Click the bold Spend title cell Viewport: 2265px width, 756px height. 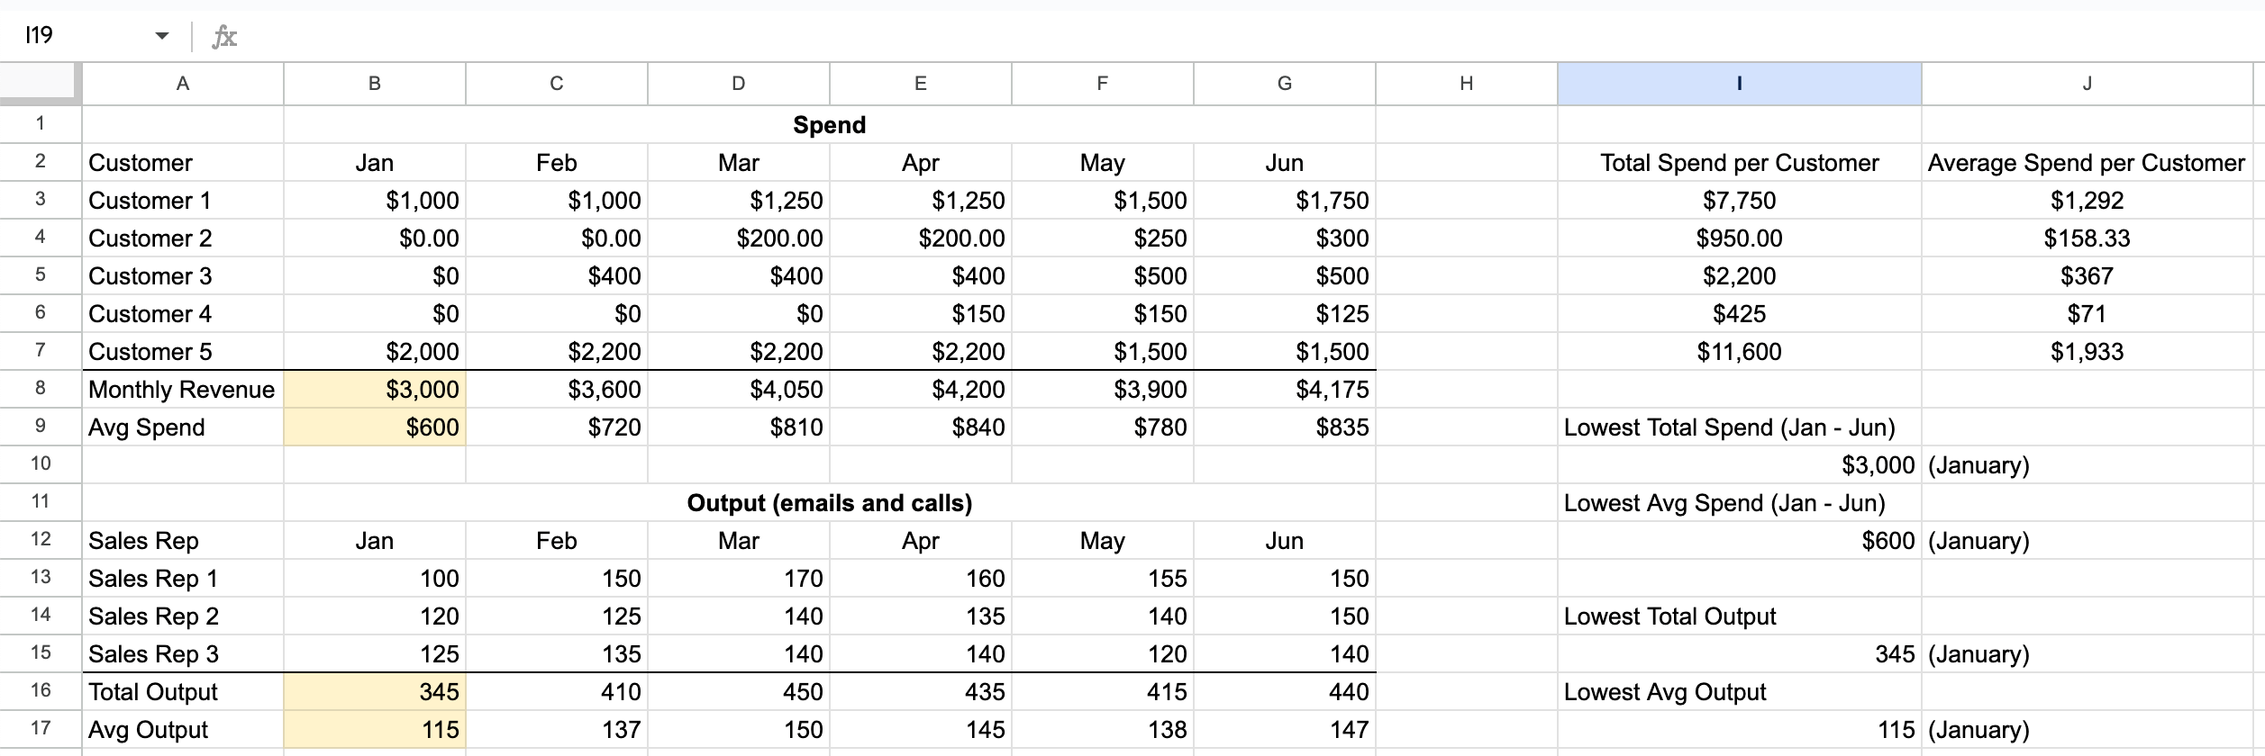click(829, 125)
